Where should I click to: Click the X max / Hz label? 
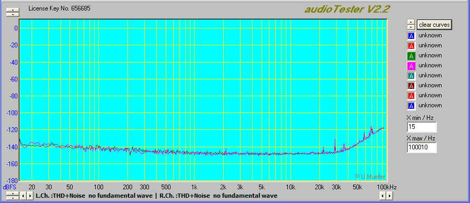[421, 138]
